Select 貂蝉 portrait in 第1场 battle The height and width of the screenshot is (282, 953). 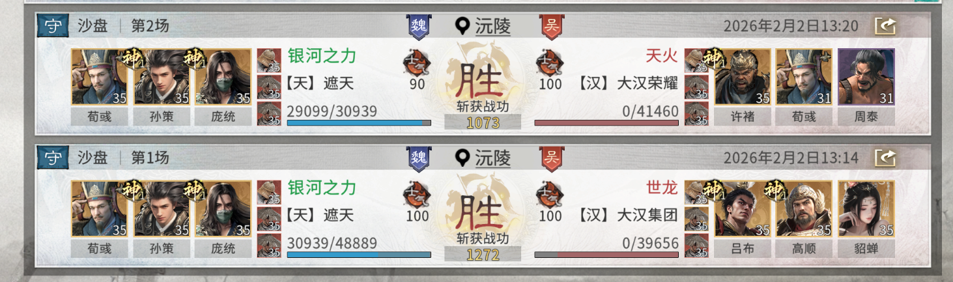tap(866, 208)
